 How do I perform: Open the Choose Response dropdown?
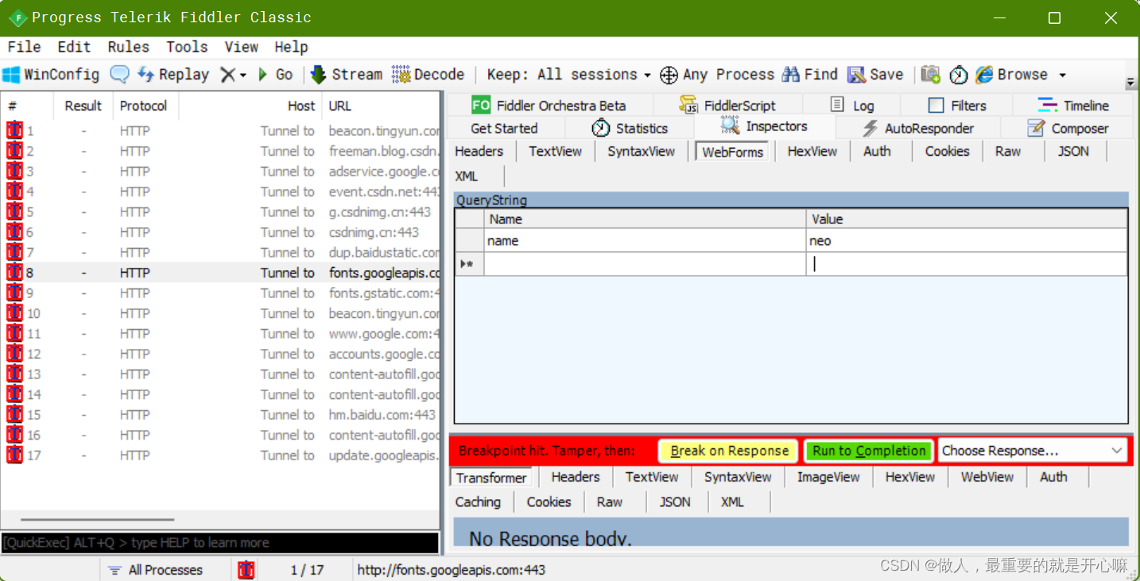pyautogui.click(x=1033, y=451)
